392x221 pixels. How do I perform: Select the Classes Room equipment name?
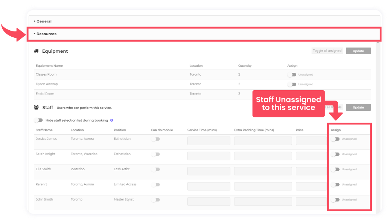point(46,74)
